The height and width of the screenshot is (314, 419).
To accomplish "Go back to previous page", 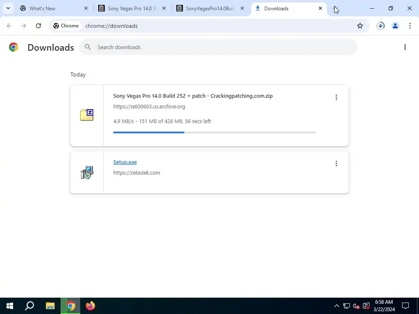I will pyautogui.click(x=9, y=26).
